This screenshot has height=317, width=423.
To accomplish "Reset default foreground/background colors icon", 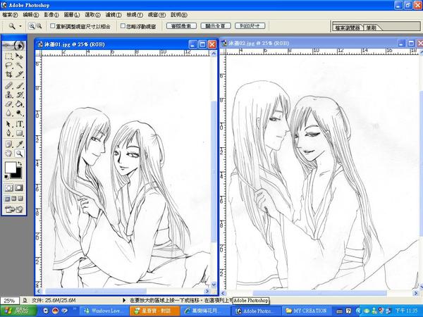I will (x=6, y=177).
